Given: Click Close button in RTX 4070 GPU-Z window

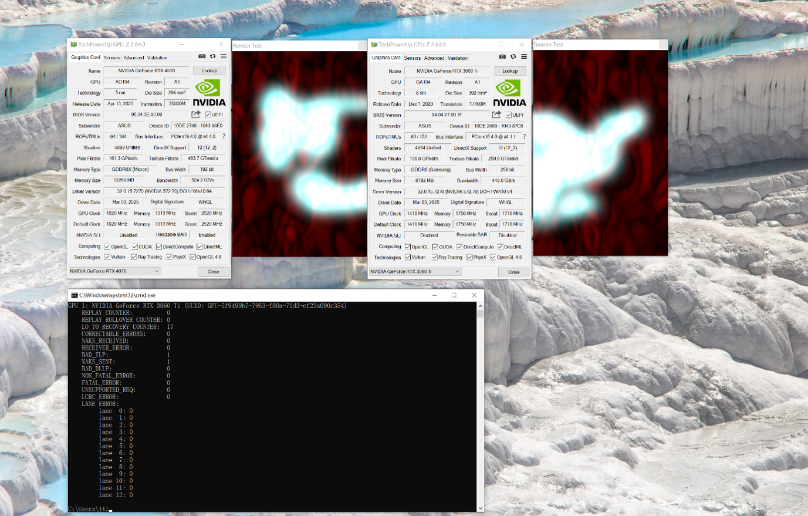Looking at the screenshot, I should 213,272.
